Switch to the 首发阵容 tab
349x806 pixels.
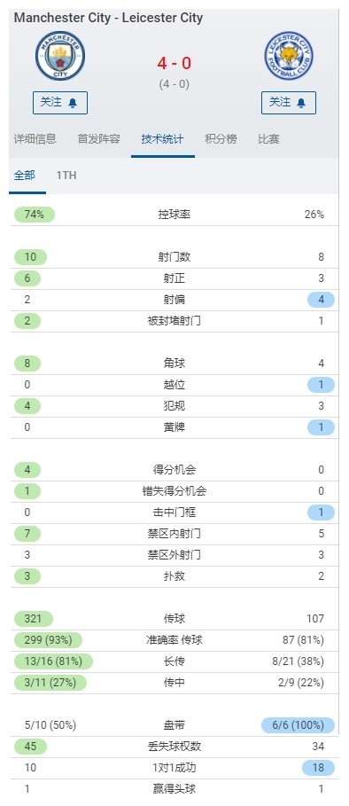coord(98,139)
